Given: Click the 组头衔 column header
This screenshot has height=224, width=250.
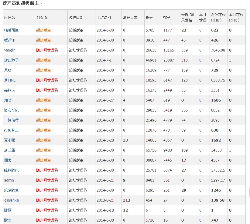Looking at the screenshot, I should coord(42,18).
